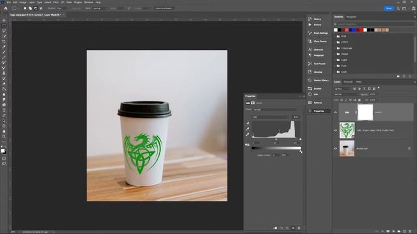Open the layer blend mode dropdown

(x=347, y=94)
